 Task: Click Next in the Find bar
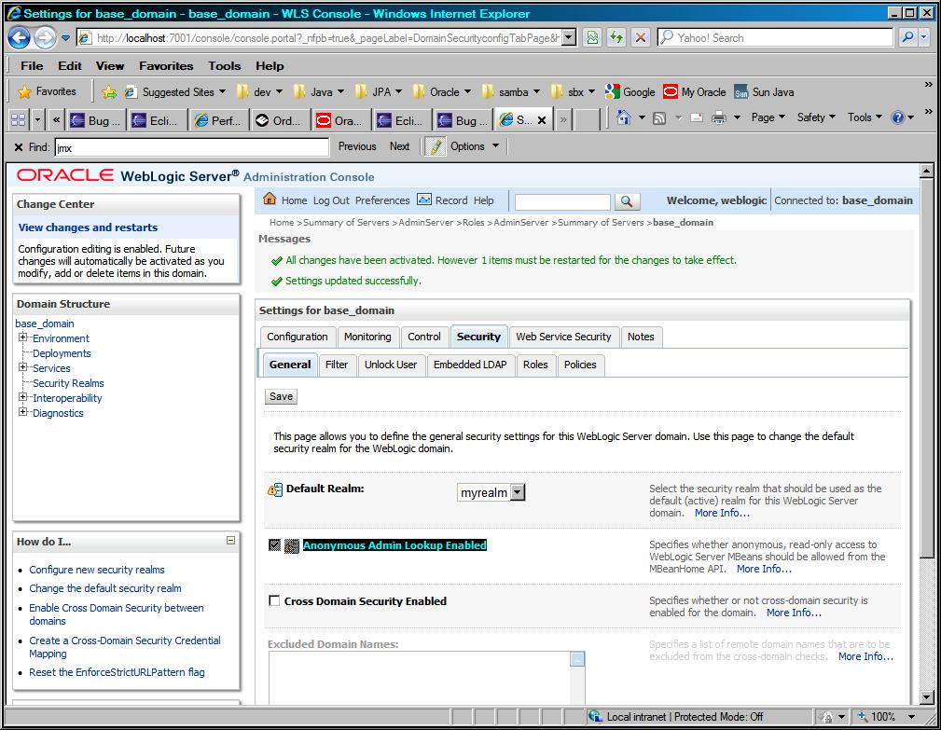(399, 146)
